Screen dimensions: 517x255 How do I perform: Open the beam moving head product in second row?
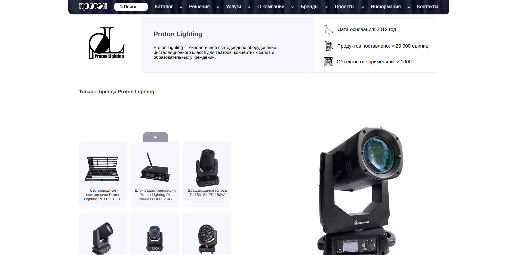[x=103, y=234]
